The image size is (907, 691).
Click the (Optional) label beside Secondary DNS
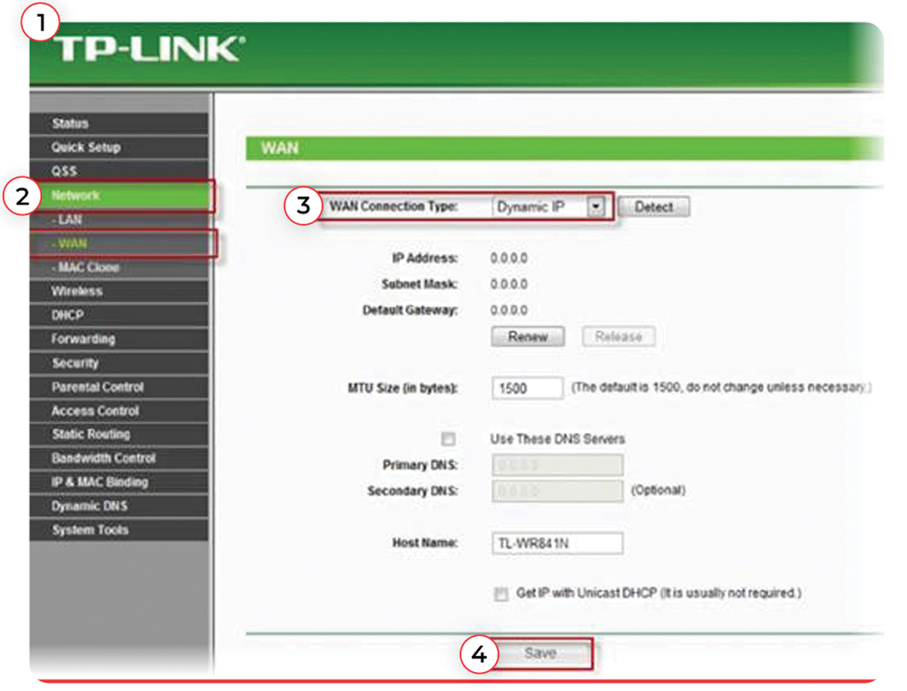[658, 491]
